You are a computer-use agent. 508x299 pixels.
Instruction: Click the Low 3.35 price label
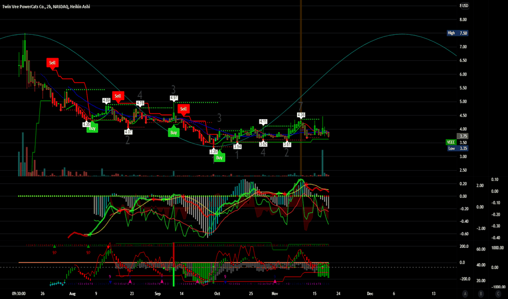coord(457,148)
